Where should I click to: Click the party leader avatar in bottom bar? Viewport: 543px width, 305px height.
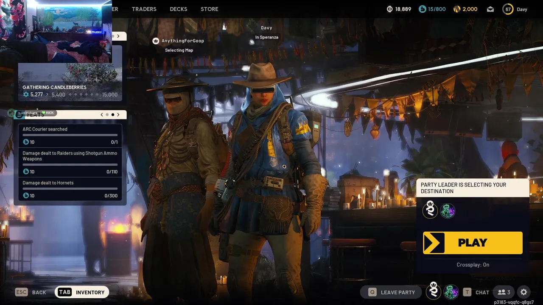434,291
